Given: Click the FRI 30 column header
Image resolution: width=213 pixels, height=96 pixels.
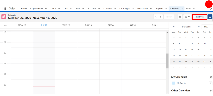Looking at the screenshot, I should (111, 25).
